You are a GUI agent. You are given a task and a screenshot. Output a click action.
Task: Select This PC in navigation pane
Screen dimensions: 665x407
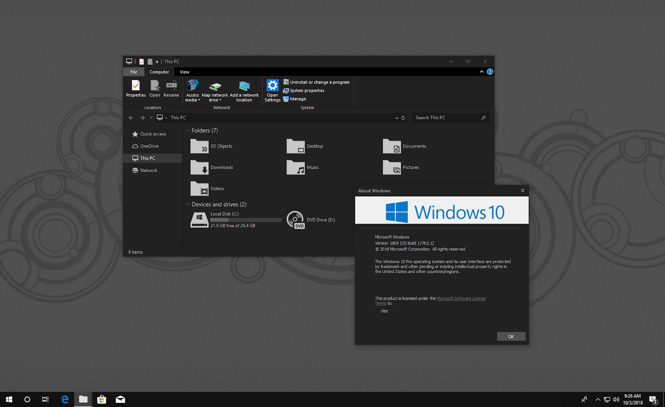click(x=153, y=158)
